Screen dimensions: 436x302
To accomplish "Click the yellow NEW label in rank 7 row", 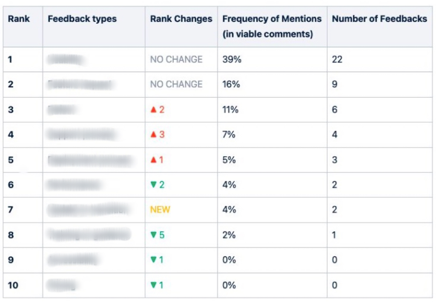I will coord(160,210).
